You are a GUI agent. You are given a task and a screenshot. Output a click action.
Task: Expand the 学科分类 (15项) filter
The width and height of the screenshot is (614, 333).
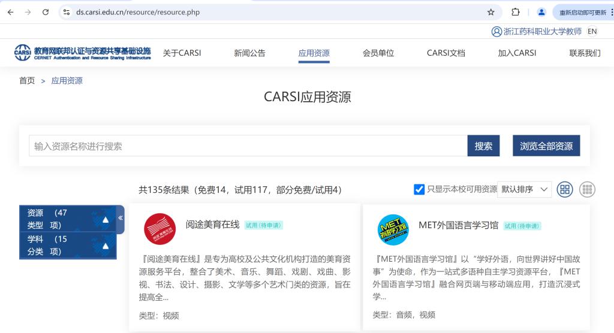(x=68, y=246)
